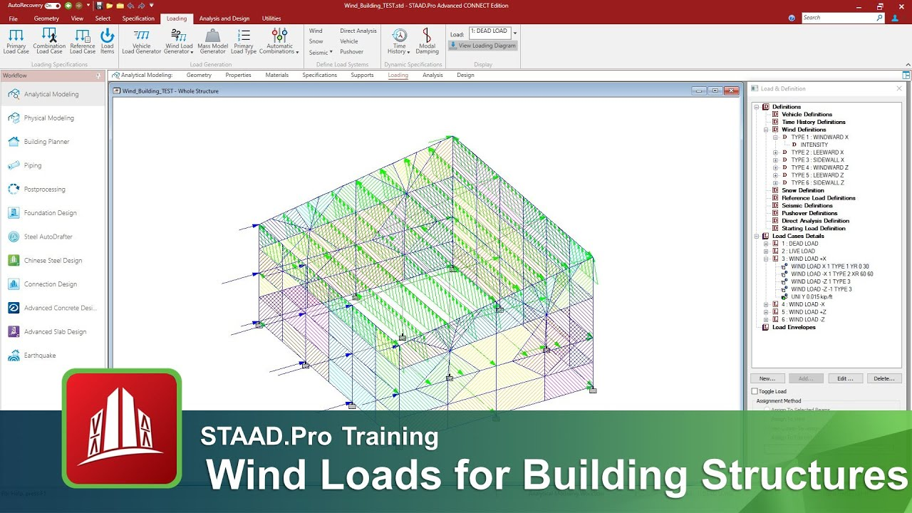This screenshot has height=513, width=912.
Task: Switch to the Analysis and Design ribbon tab
Action: [224, 19]
